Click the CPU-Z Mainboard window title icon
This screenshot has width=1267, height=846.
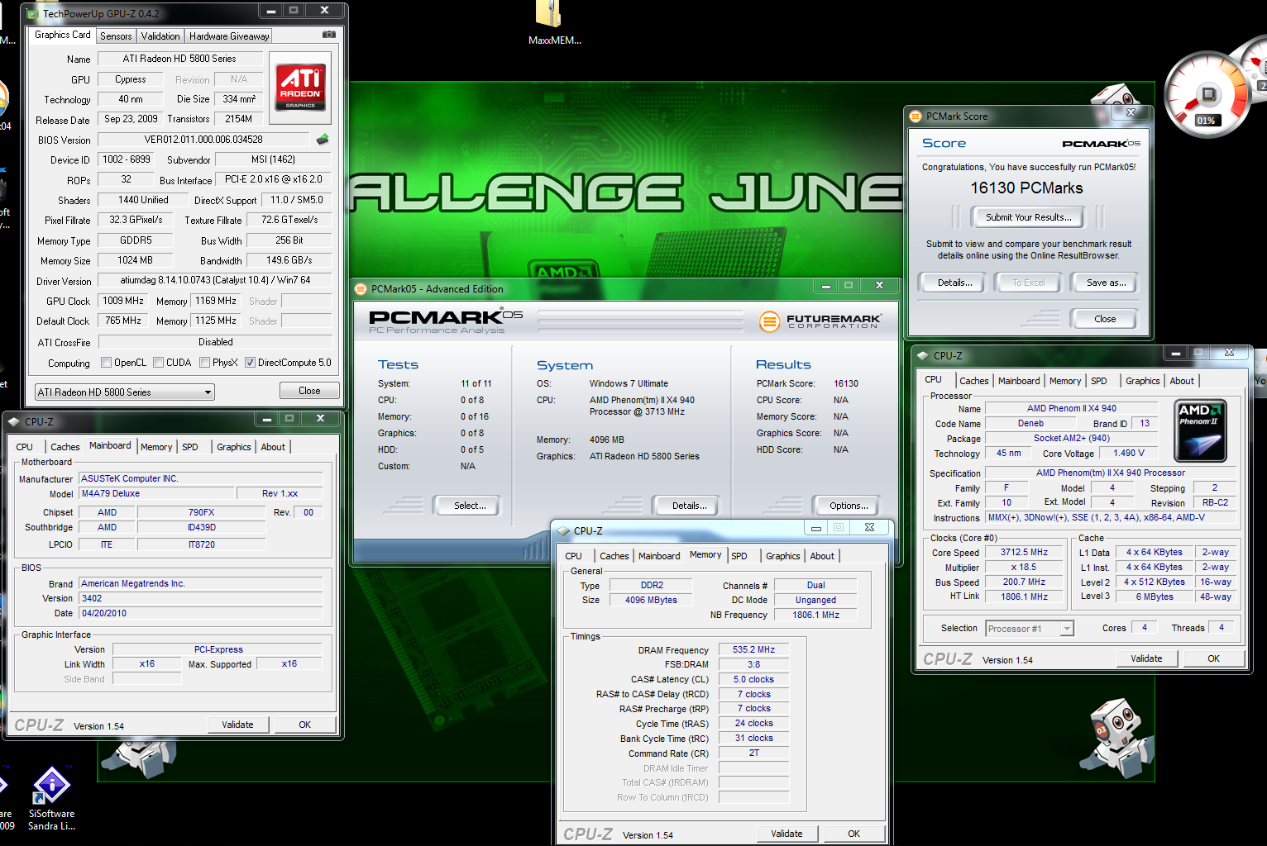tap(13, 421)
